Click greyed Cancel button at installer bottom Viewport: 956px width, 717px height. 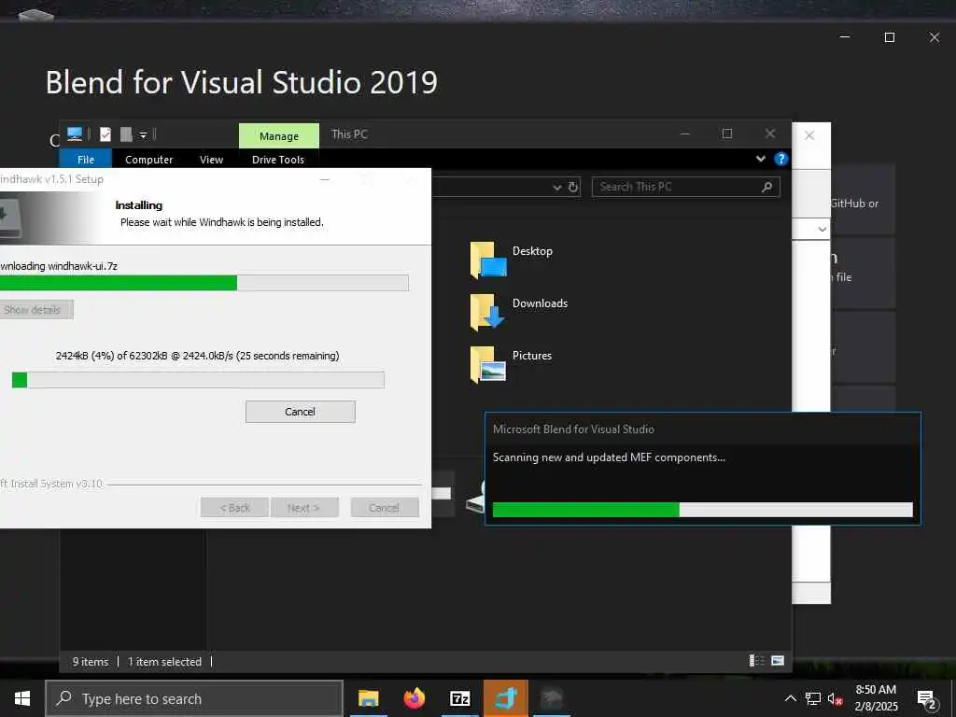(384, 508)
